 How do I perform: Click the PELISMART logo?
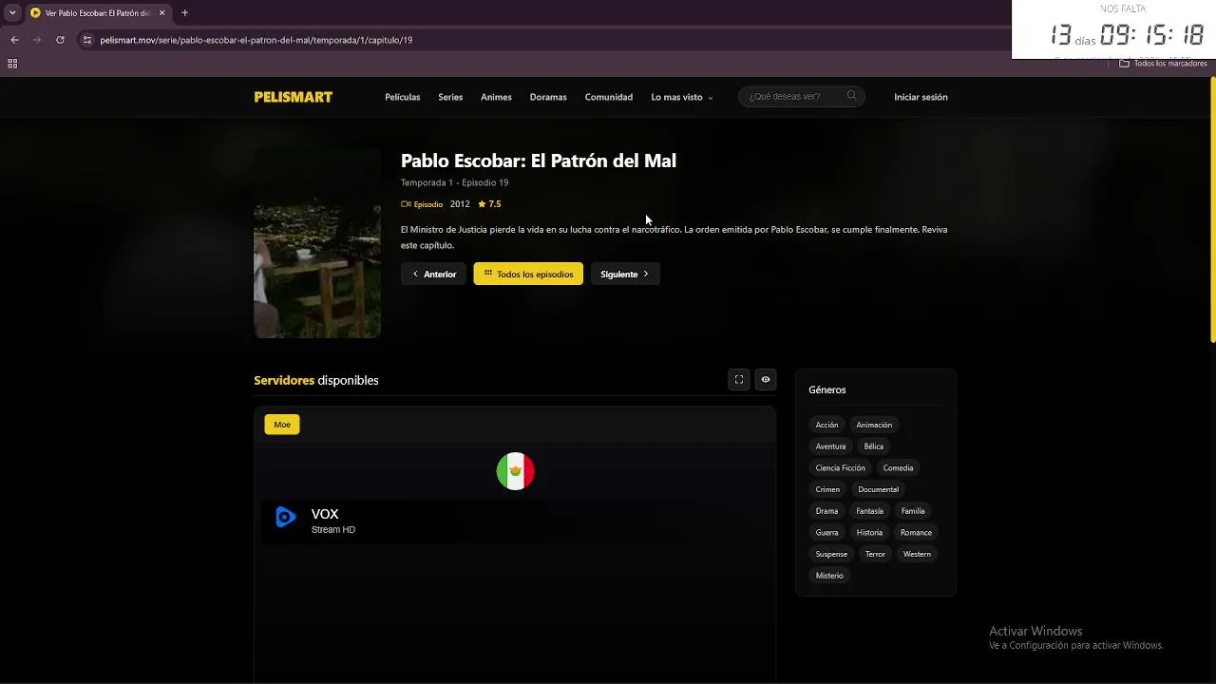click(x=294, y=97)
